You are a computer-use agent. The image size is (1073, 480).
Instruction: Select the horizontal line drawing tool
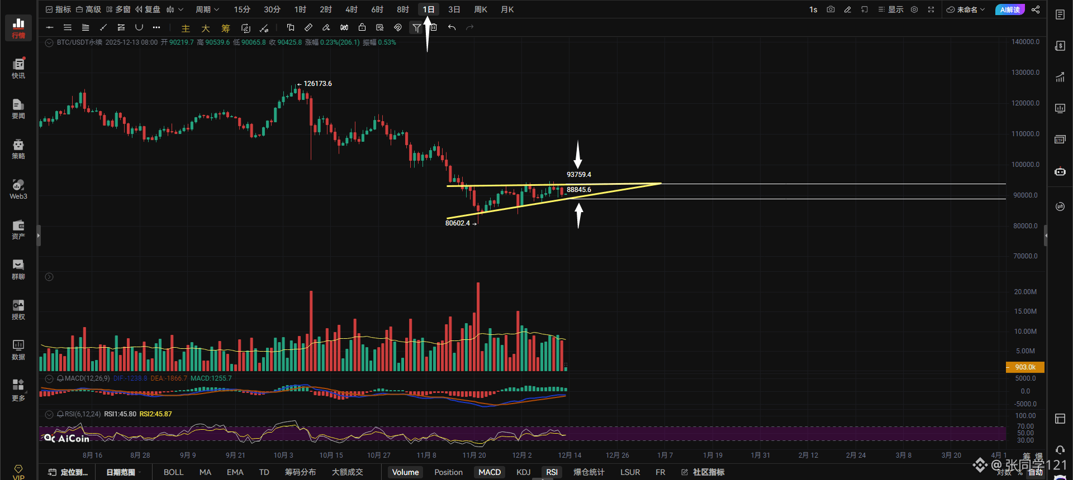click(50, 27)
